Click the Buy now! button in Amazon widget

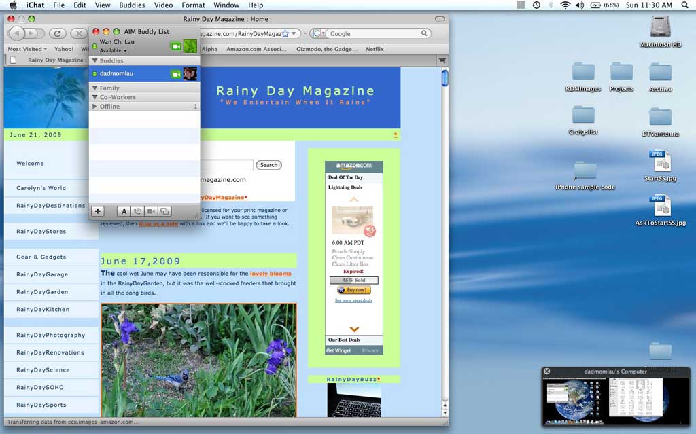pos(353,290)
